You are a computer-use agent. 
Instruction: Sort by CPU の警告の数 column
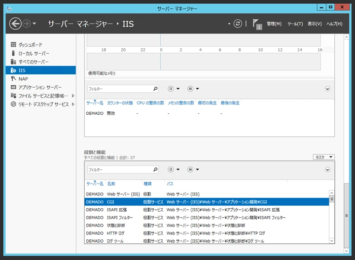(x=150, y=103)
